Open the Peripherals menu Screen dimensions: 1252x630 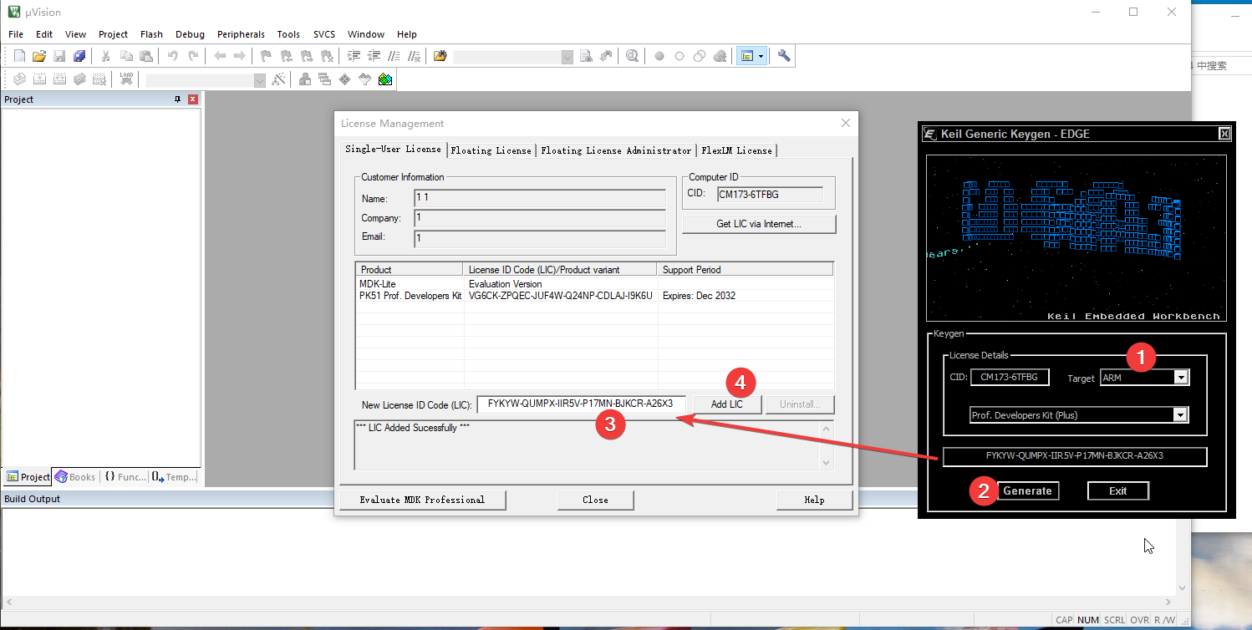[241, 34]
